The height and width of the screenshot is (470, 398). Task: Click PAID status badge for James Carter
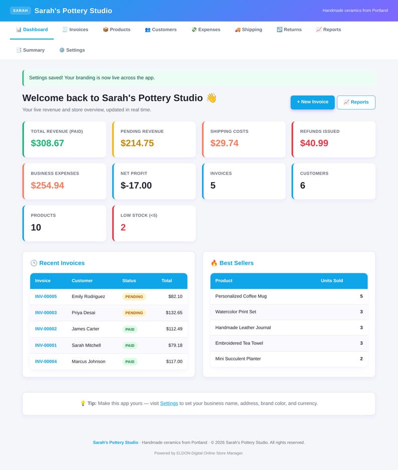click(x=130, y=329)
